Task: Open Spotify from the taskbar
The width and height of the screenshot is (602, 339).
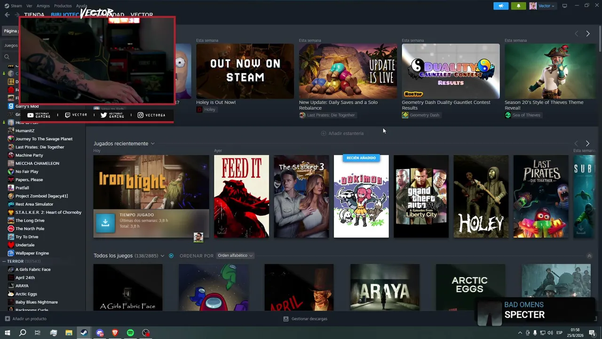Action: [130, 333]
